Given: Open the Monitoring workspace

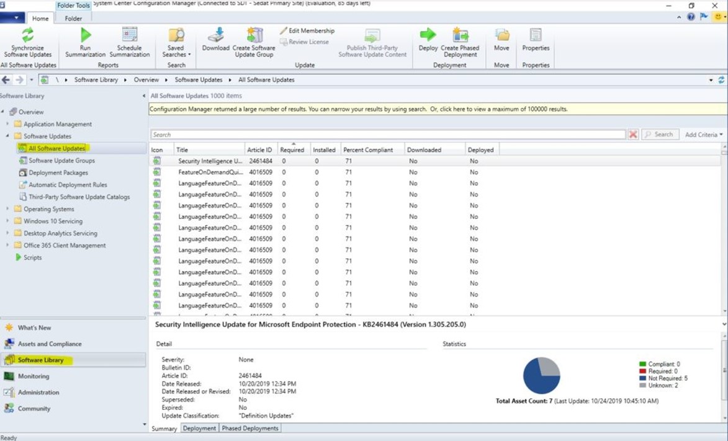Looking at the screenshot, I should pyautogui.click(x=73, y=376).
